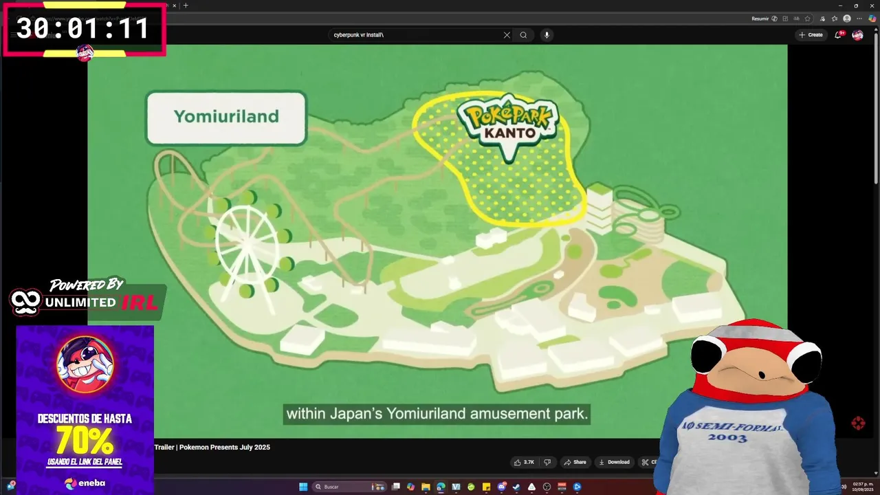
Task: Open File Explorer in taskbar
Action: (426, 487)
